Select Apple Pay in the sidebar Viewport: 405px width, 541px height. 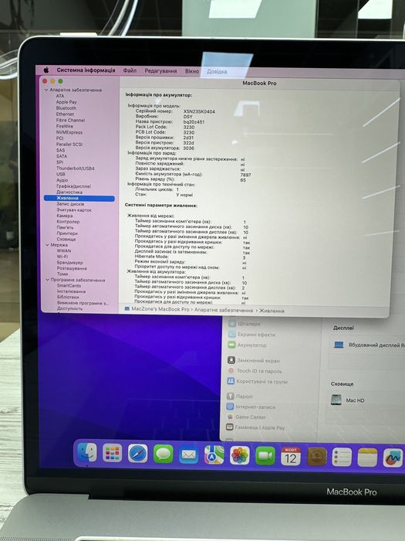tap(66, 102)
